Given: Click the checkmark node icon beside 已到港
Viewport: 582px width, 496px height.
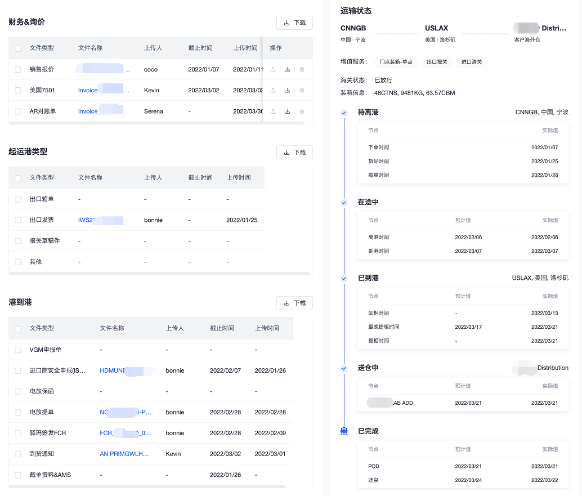Looking at the screenshot, I should coord(344,278).
